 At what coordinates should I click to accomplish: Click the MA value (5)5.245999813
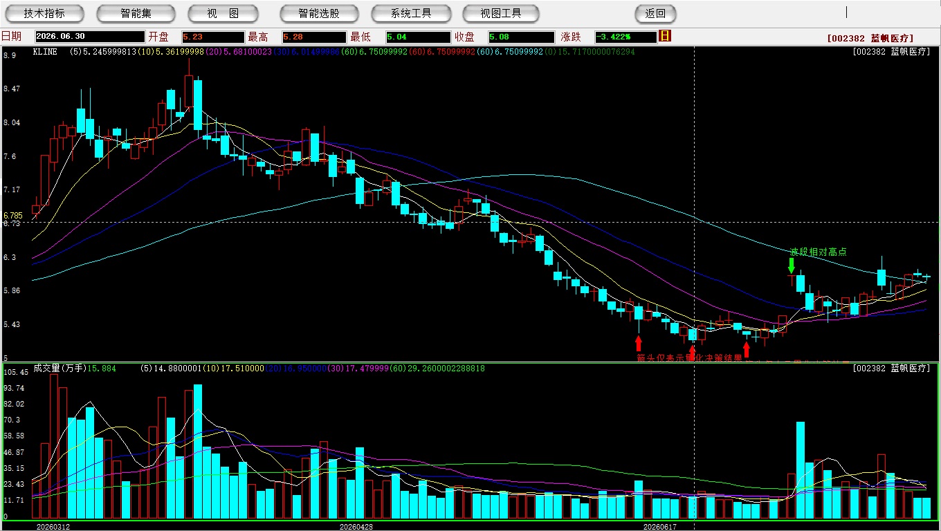pyautogui.click(x=104, y=51)
